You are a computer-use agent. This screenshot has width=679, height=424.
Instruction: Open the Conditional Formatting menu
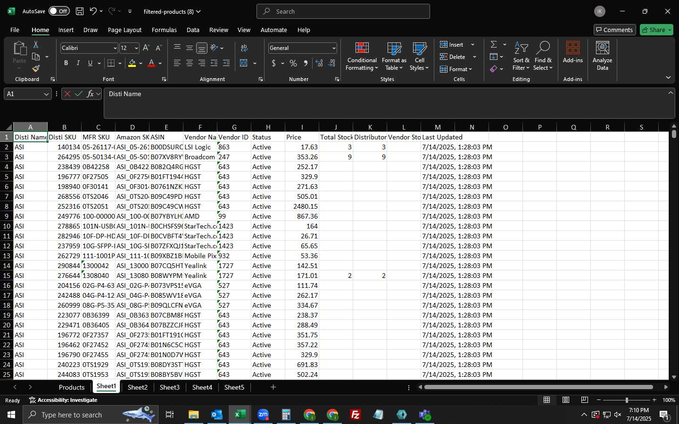click(362, 57)
